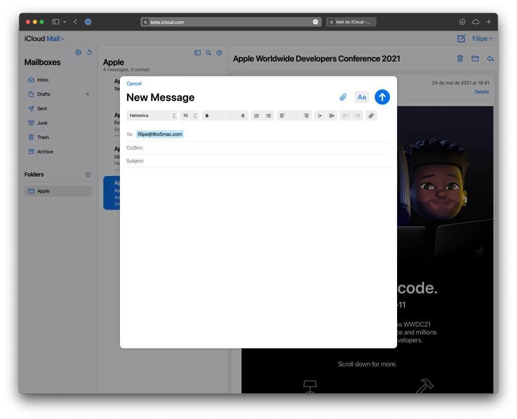Select the Mail do iCloud browser tab
Image resolution: width=517 pixels, height=419 pixels.
[351, 22]
